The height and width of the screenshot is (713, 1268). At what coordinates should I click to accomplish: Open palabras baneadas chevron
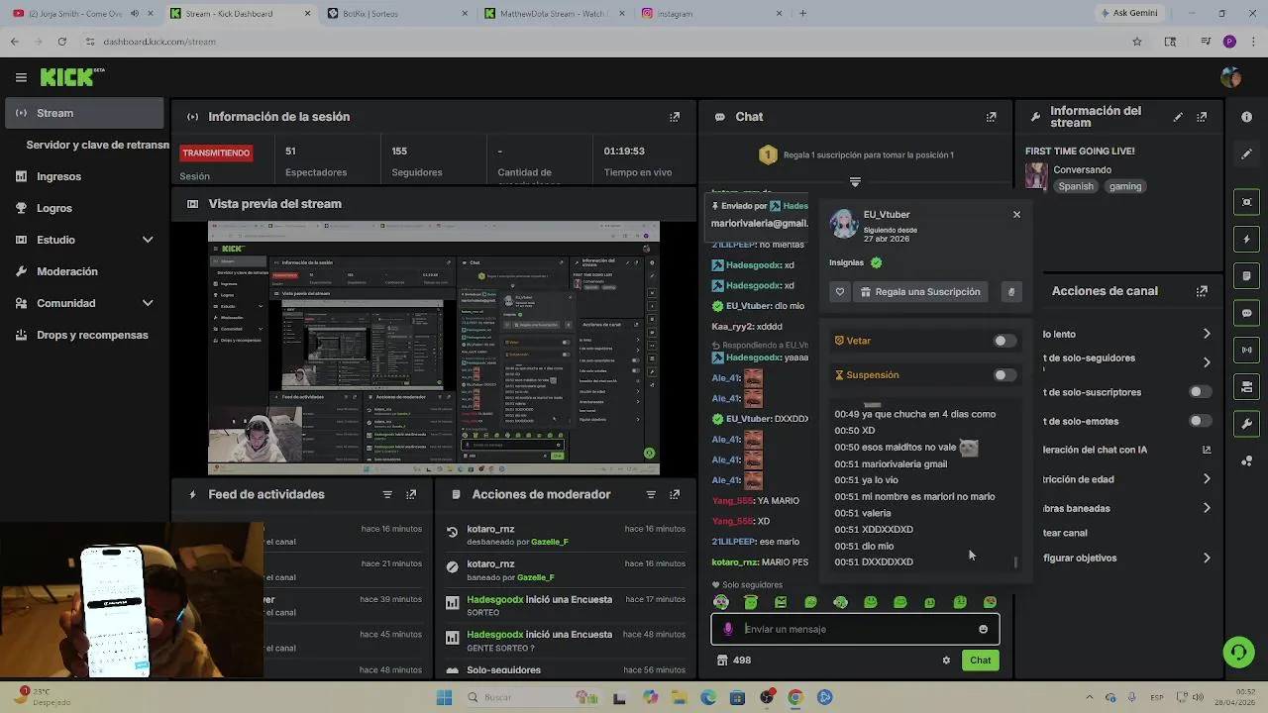(1207, 508)
